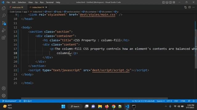Image resolution: width=197 pixels, height=110 pixels.
Task: Open weather widget 80°F Haze
Action: (x=8, y=106)
